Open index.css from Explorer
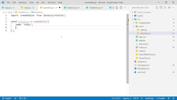The width and height of the screenshot is (177, 100). (143, 47)
